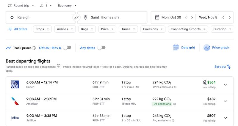Screen dimensions: 238x126
Task: Toggle Any dates price tracking
Action: click(x=101, y=48)
